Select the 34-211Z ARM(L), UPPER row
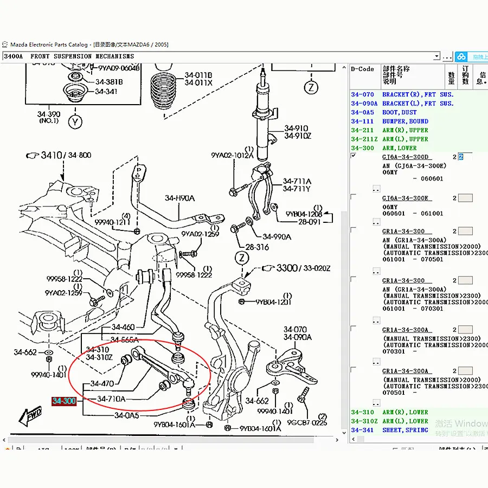 (x=419, y=139)
